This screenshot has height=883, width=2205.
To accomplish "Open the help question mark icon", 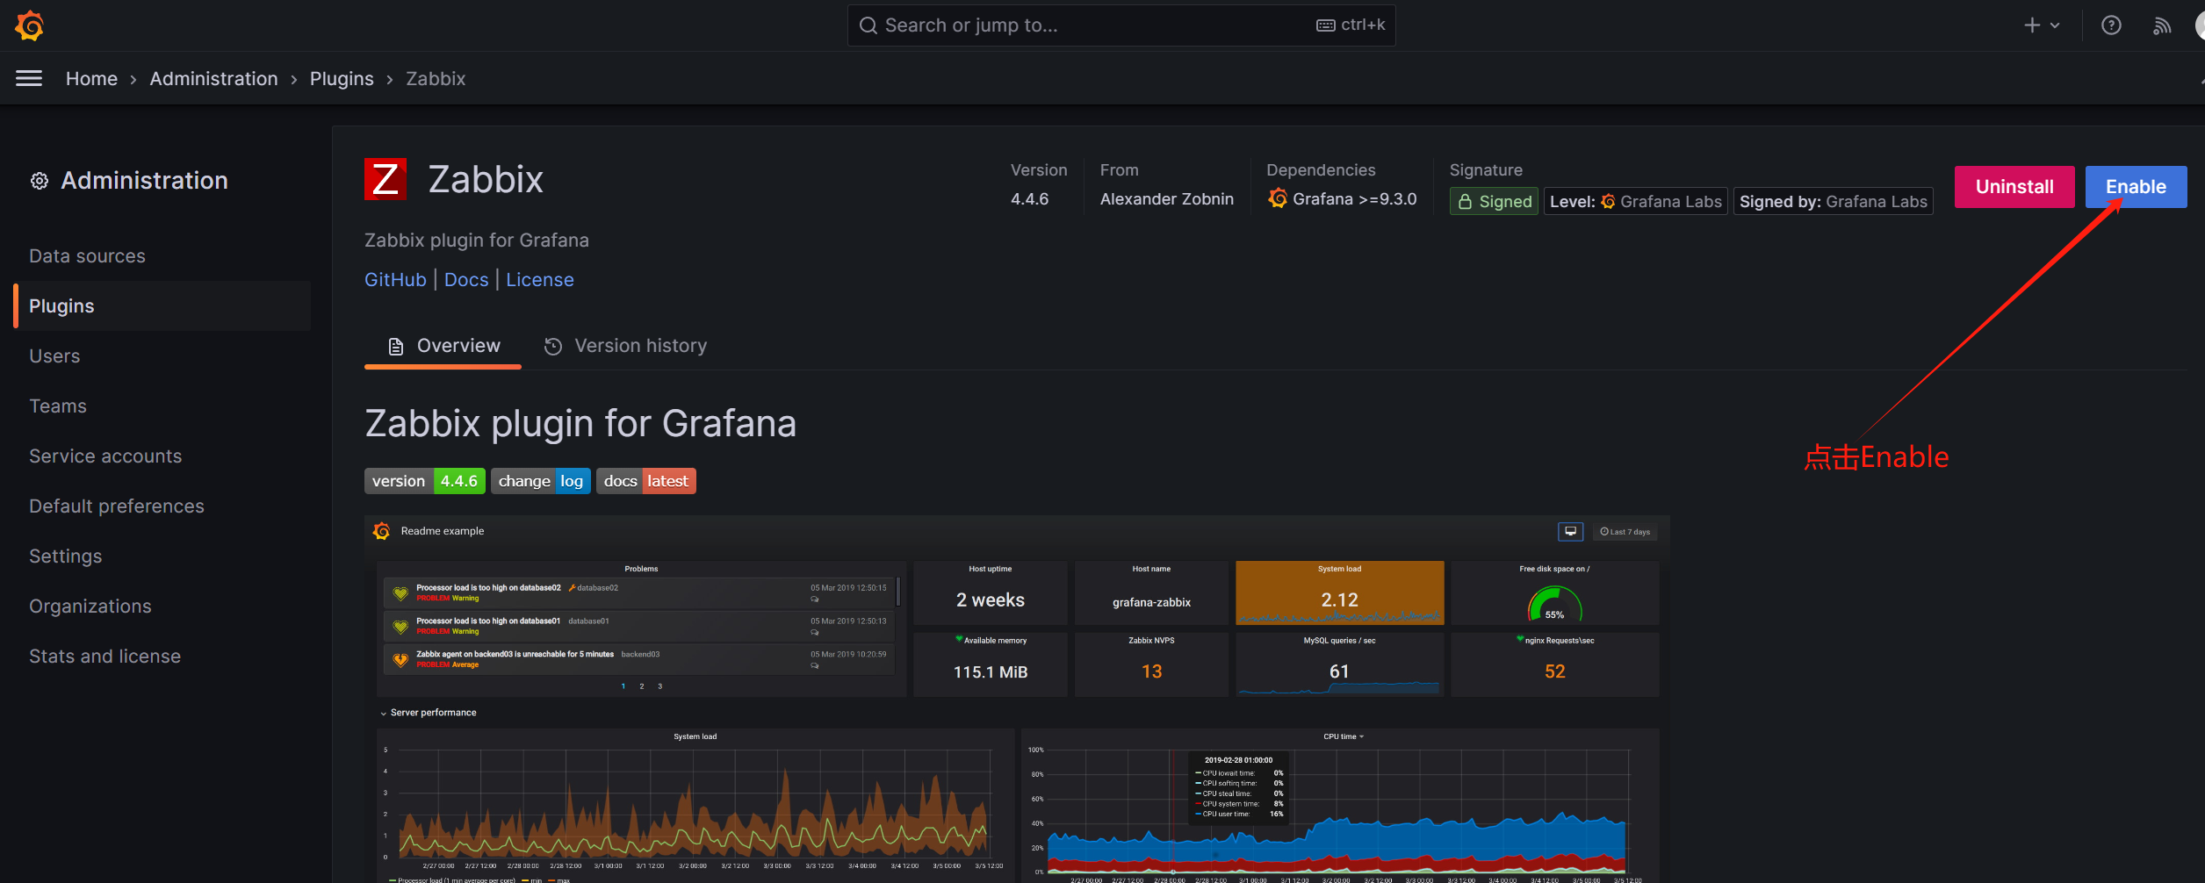I will point(2111,25).
